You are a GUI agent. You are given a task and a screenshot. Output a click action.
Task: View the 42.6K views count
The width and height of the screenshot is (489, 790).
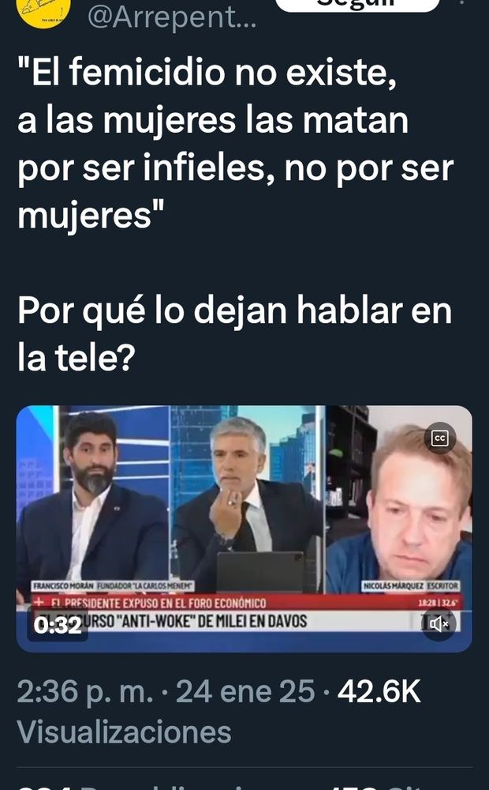[x=379, y=691]
